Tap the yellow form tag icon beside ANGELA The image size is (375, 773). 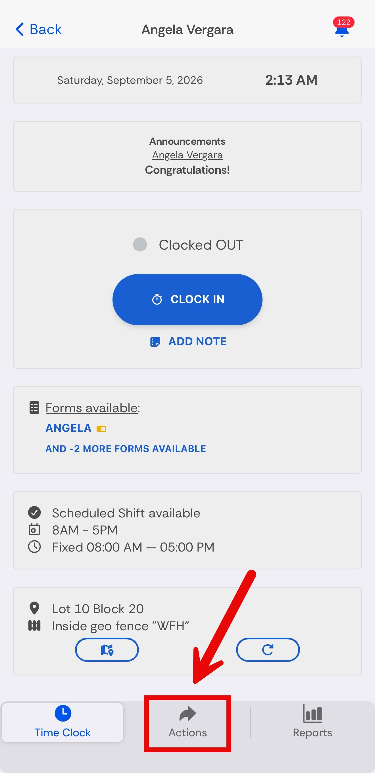coord(101,429)
